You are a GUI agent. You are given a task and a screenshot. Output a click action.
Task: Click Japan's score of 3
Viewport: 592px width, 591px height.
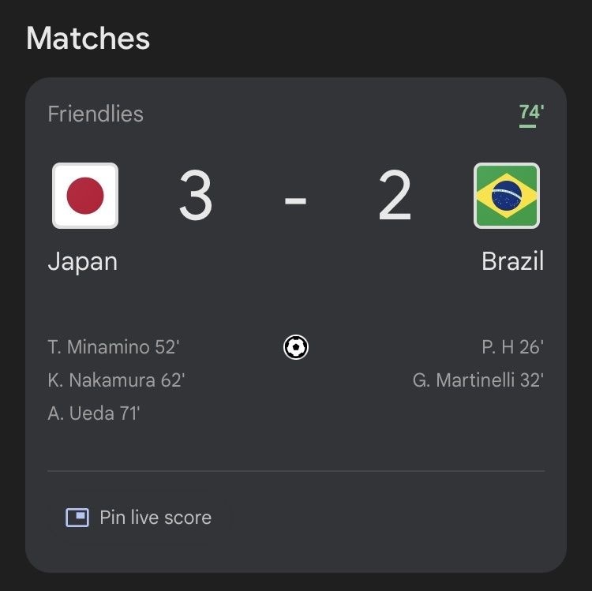coord(195,197)
